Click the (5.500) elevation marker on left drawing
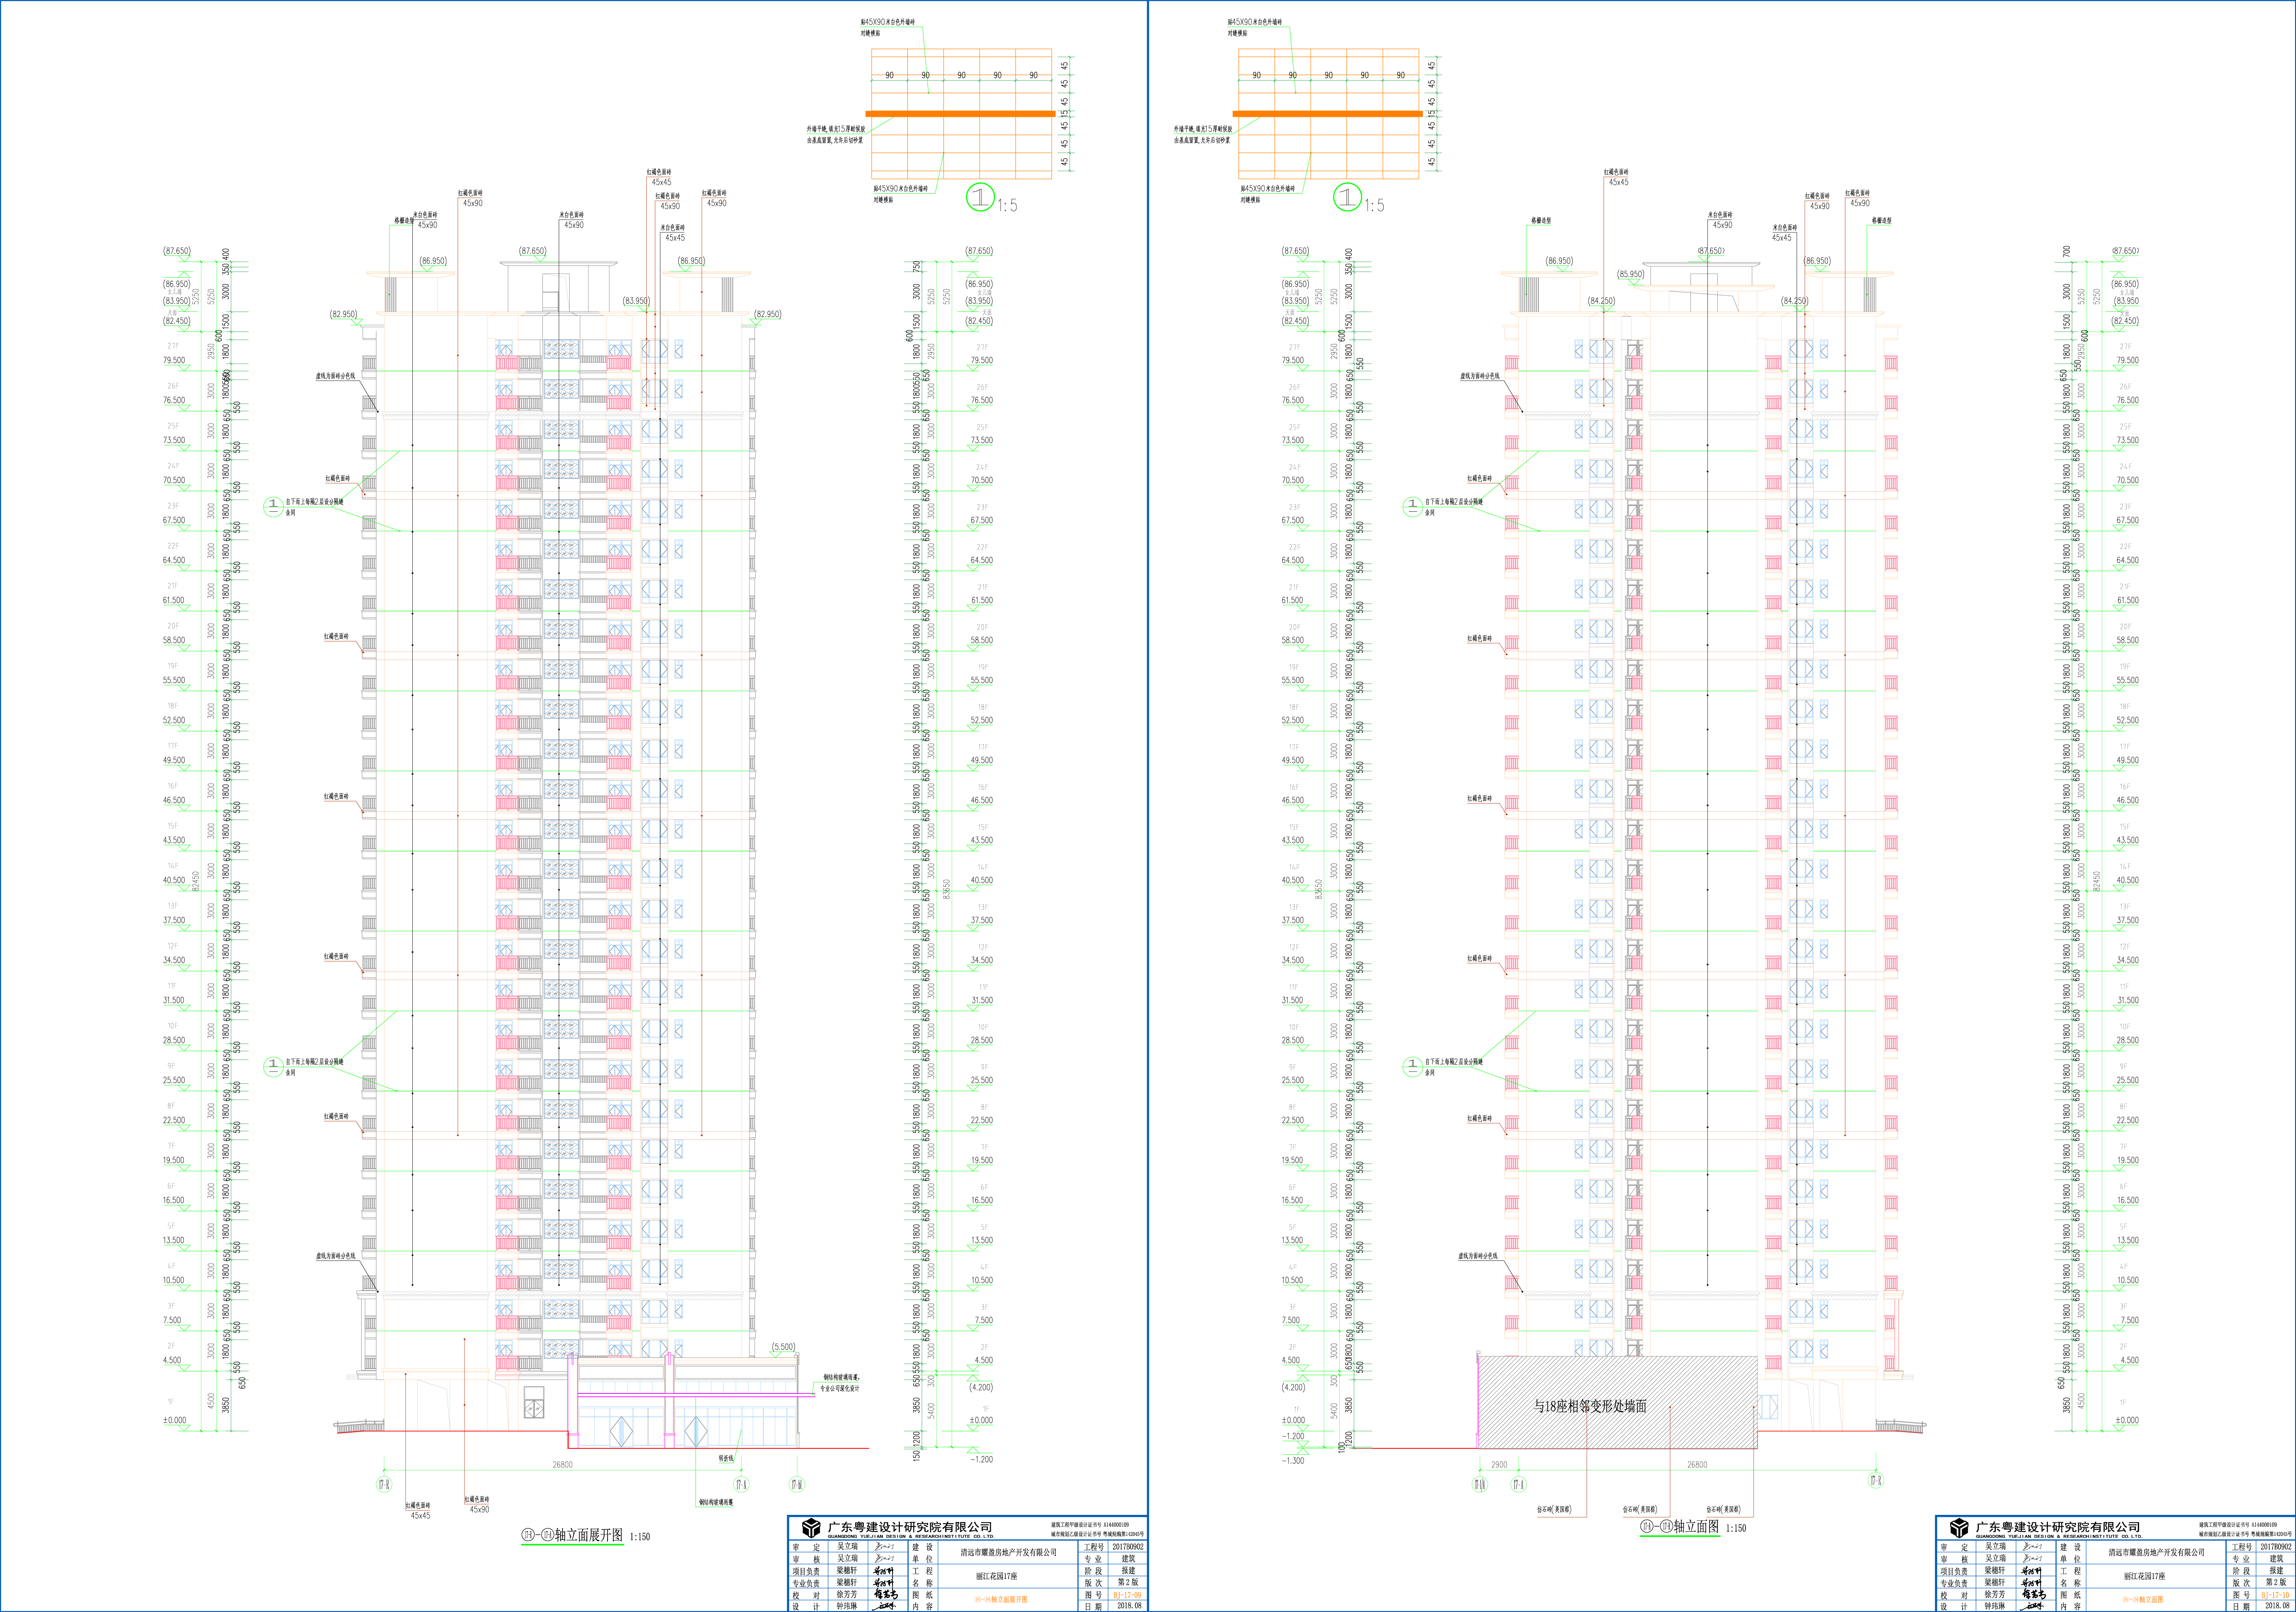Viewport: 2296px width, 1612px height. tap(783, 1347)
